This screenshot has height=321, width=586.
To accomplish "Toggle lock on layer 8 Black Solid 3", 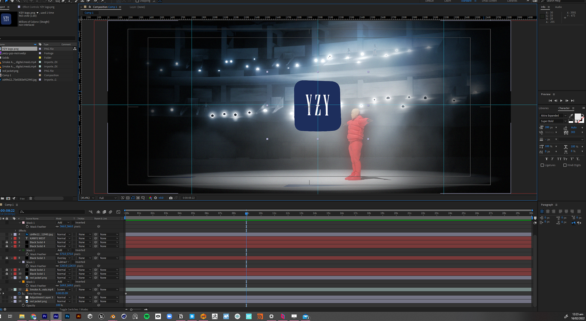I will click(7, 258).
